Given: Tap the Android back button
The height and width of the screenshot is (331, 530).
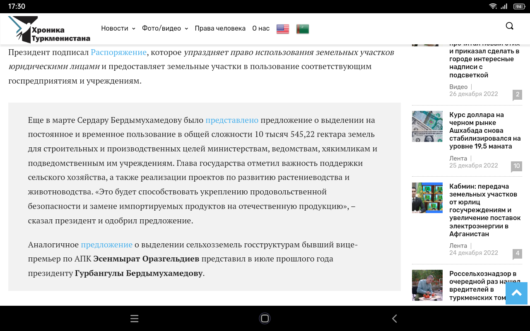Looking at the screenshot, I should tap(395, 319).
